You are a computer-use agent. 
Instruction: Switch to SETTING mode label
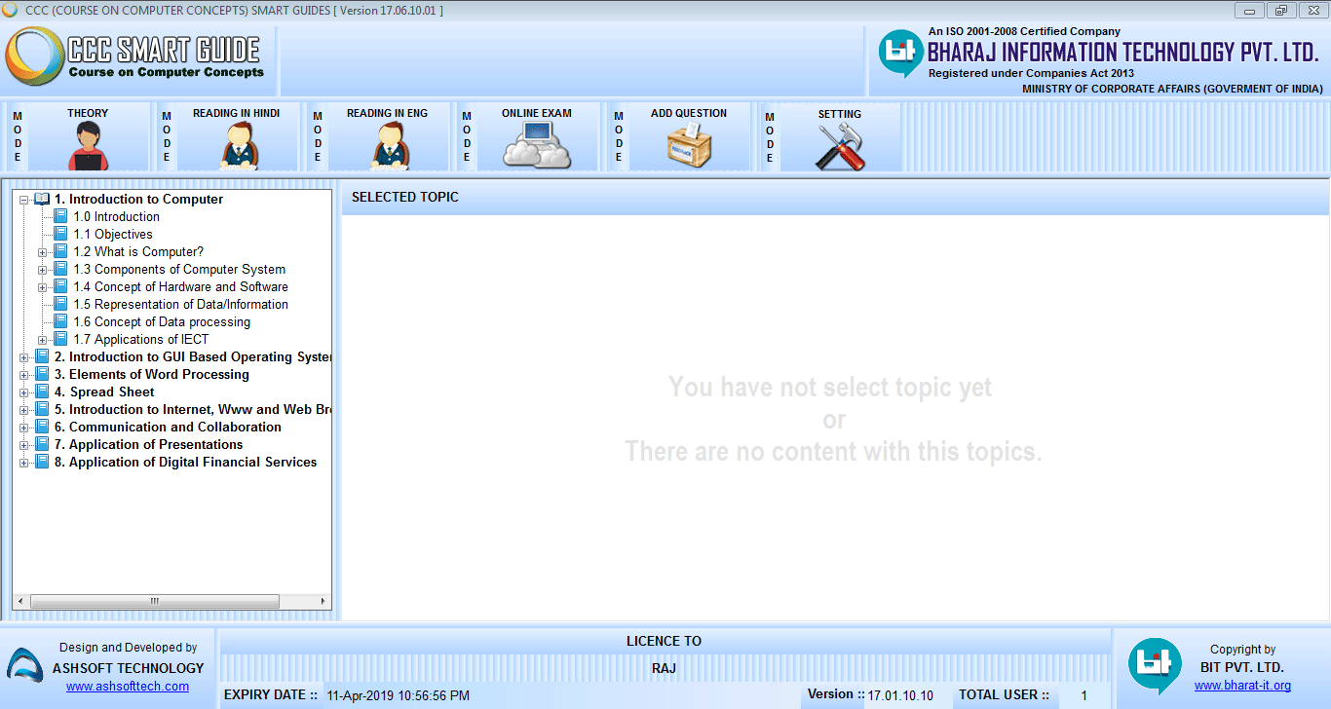(840, 114)
